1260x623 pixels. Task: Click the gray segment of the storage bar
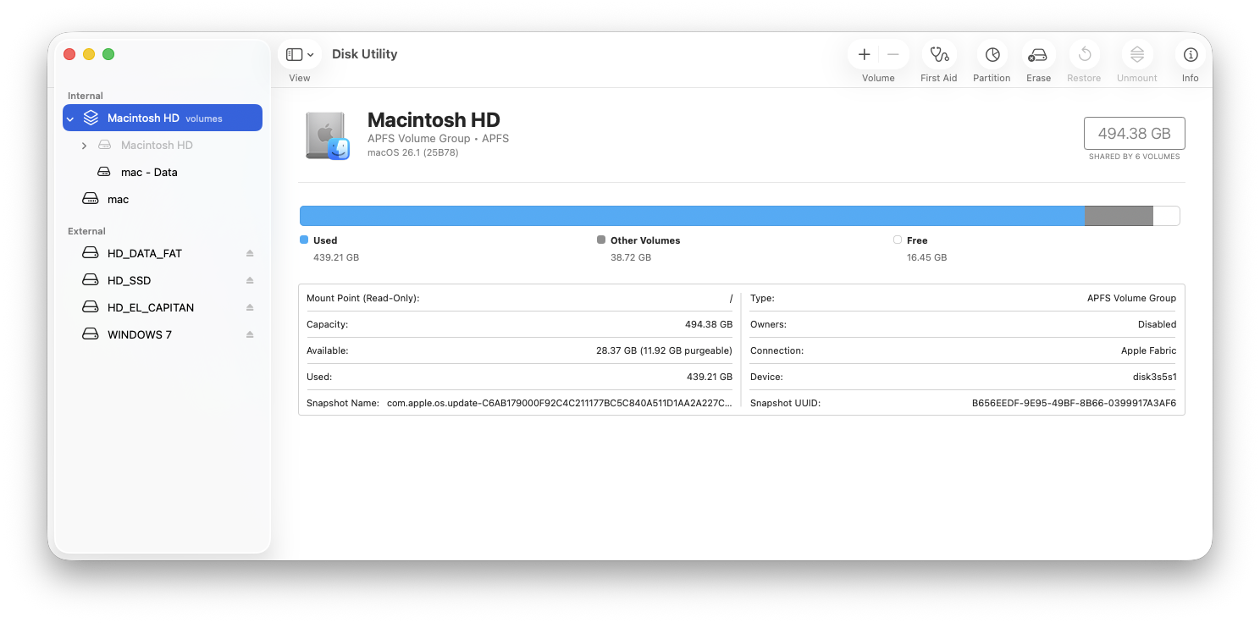(x=1119, y=216)
